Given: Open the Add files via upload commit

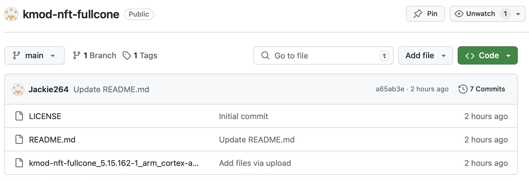Looking at the screenshot, I should [255, 163].
